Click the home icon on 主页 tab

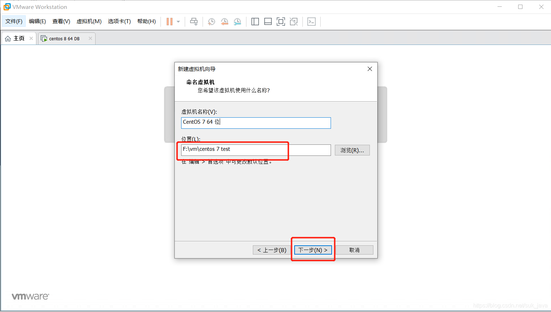pyautogui.click(x=8, y=39)
